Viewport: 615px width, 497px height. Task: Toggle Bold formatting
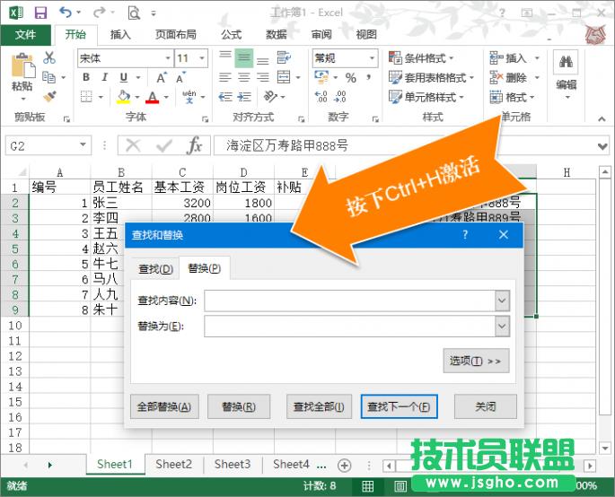tap(86, 77)
